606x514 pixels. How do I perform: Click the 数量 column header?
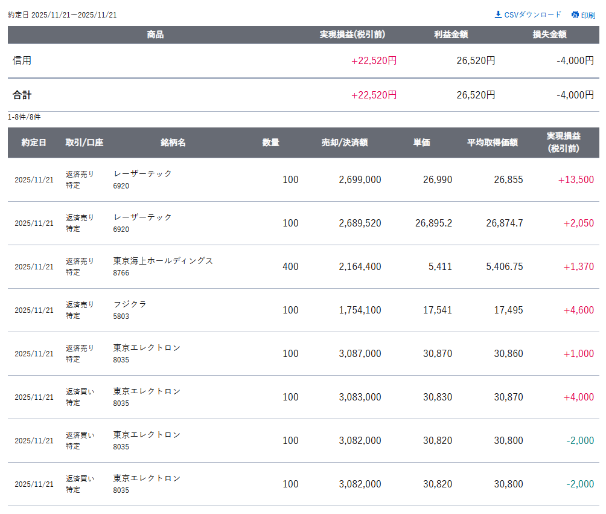tap(271, 143)
